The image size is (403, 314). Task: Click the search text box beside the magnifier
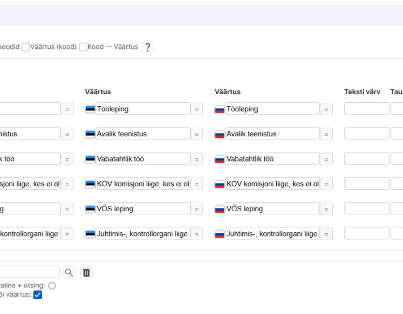tap(29, 272)
